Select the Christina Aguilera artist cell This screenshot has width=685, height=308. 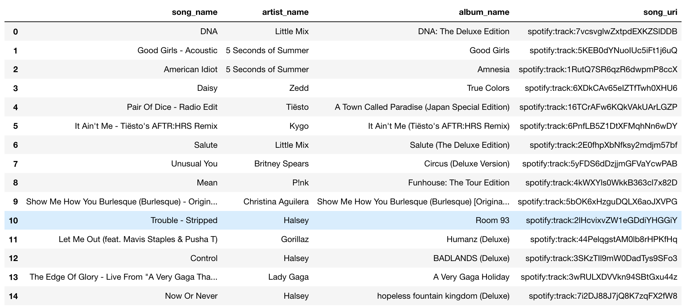click(276, 202)
